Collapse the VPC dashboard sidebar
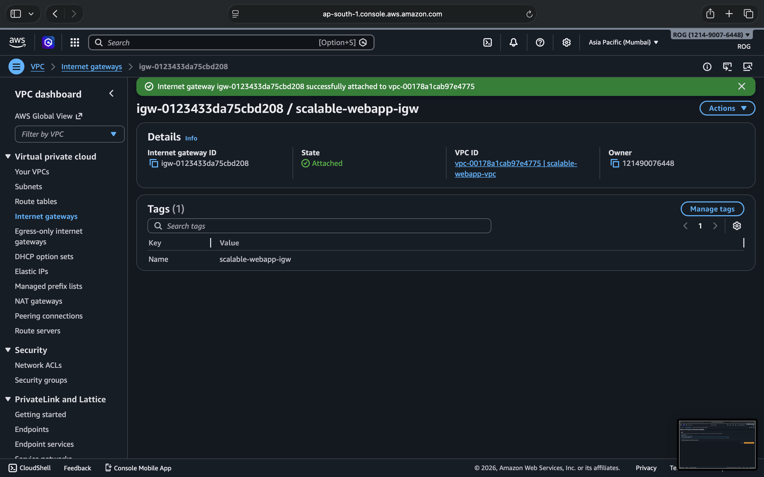764x477 pixels. pyautogui.click(x=111, y=94)
